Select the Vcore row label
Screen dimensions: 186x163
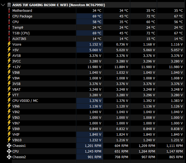pyautogui.click(x=17, y=44)
